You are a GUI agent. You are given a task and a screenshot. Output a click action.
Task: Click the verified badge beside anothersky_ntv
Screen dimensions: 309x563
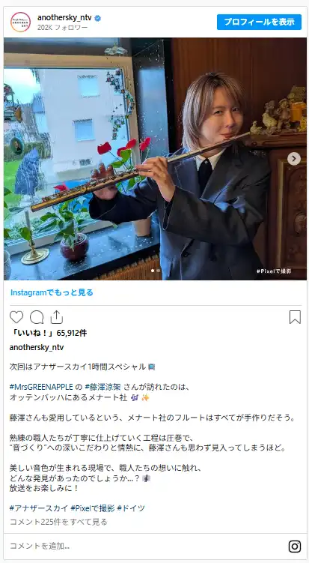(97, 18)
